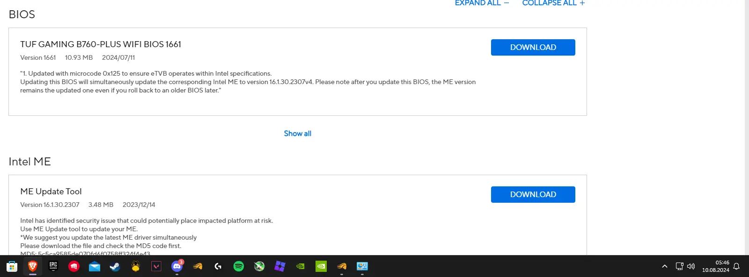The height and width of the screenshot is (277, 749).
Task: Open Microsoft Store from the taskbar
Action: point(12,266)
